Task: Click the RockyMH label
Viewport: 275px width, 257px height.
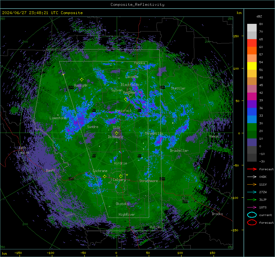Action: [81, 86]
